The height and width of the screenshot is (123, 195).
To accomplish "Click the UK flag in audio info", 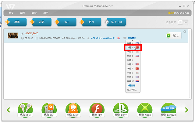I will (x=119, y=38).
